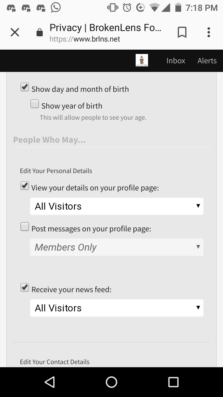223x397 pixels.
Task: Tap the battery status icon
Action: tap(178, 7)
